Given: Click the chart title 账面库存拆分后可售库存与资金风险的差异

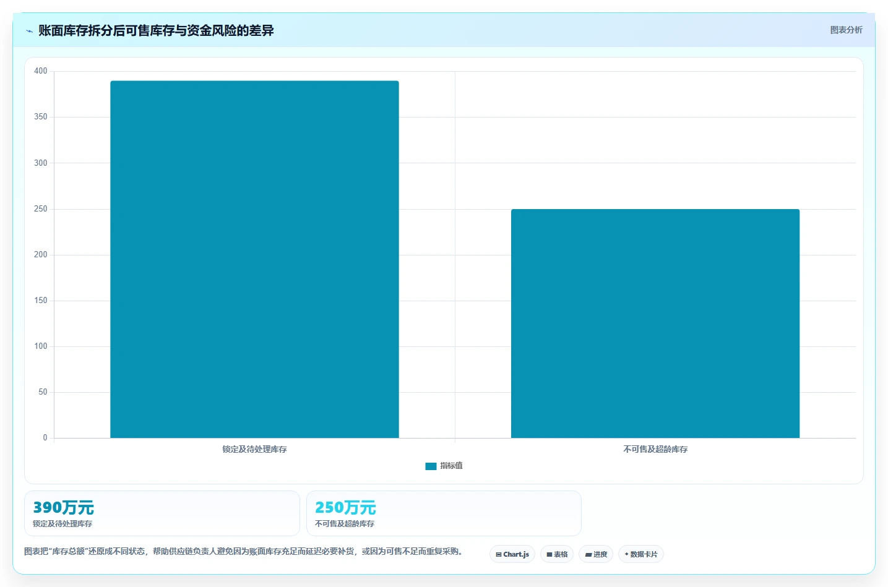Looking at the screenshot, I should click(x=156, y=30).
